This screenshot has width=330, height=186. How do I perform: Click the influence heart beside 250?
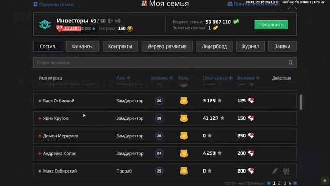click(x=251, y=135)
